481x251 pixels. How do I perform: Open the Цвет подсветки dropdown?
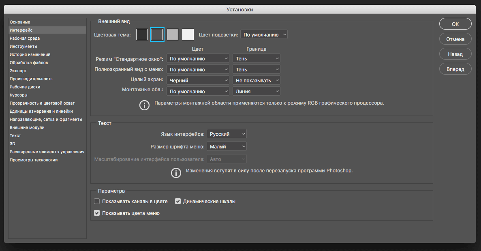pyautogui.click(x=264, y=35)
